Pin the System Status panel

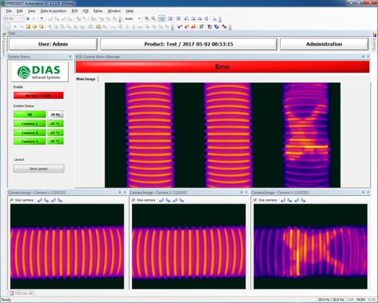pyautogui.click(x=70, y=56)
